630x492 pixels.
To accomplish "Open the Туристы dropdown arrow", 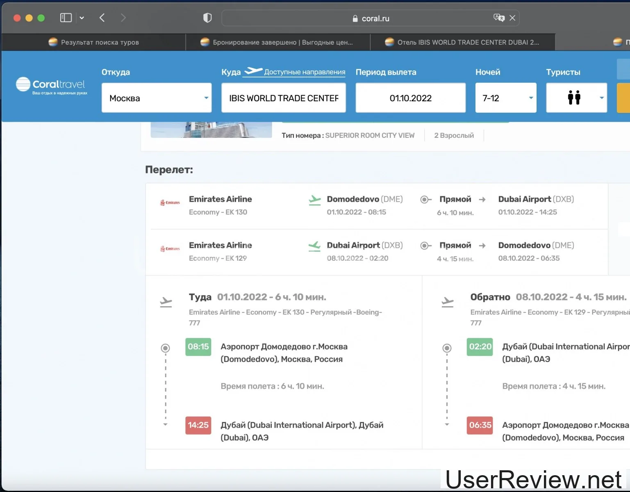I will (601, 98).
